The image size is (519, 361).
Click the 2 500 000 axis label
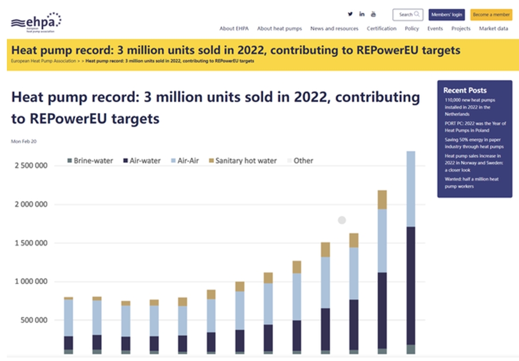[x=31, y=166]
